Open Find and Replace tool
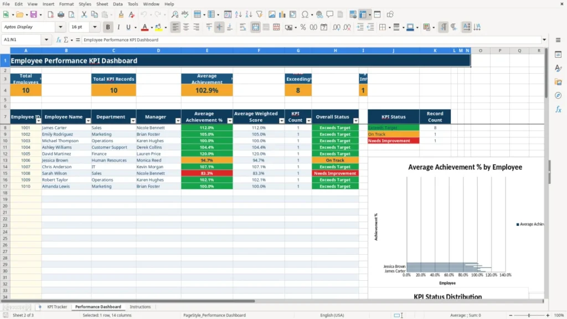The height and width of the screenshot is (319, 567). pyautogui.click(x=174, y=14)
